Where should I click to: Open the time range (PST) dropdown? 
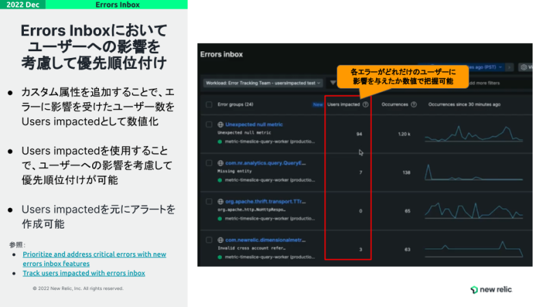pos(486,67)
